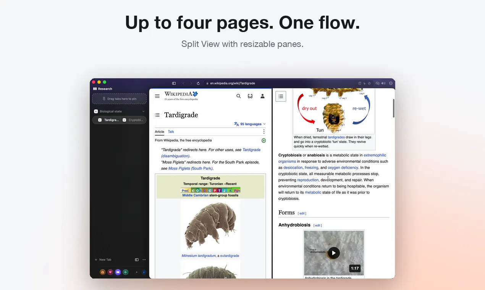Switch to the orange briefcase workspace
This screenshot has height=290, width=485.
tap(102, 272)
